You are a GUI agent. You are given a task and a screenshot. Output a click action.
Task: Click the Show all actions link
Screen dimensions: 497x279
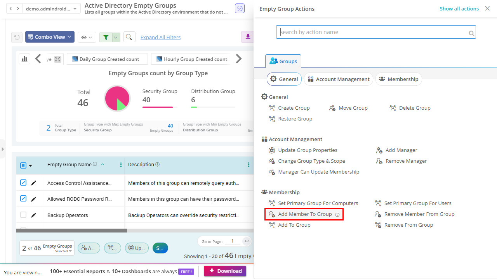[459, 9]
